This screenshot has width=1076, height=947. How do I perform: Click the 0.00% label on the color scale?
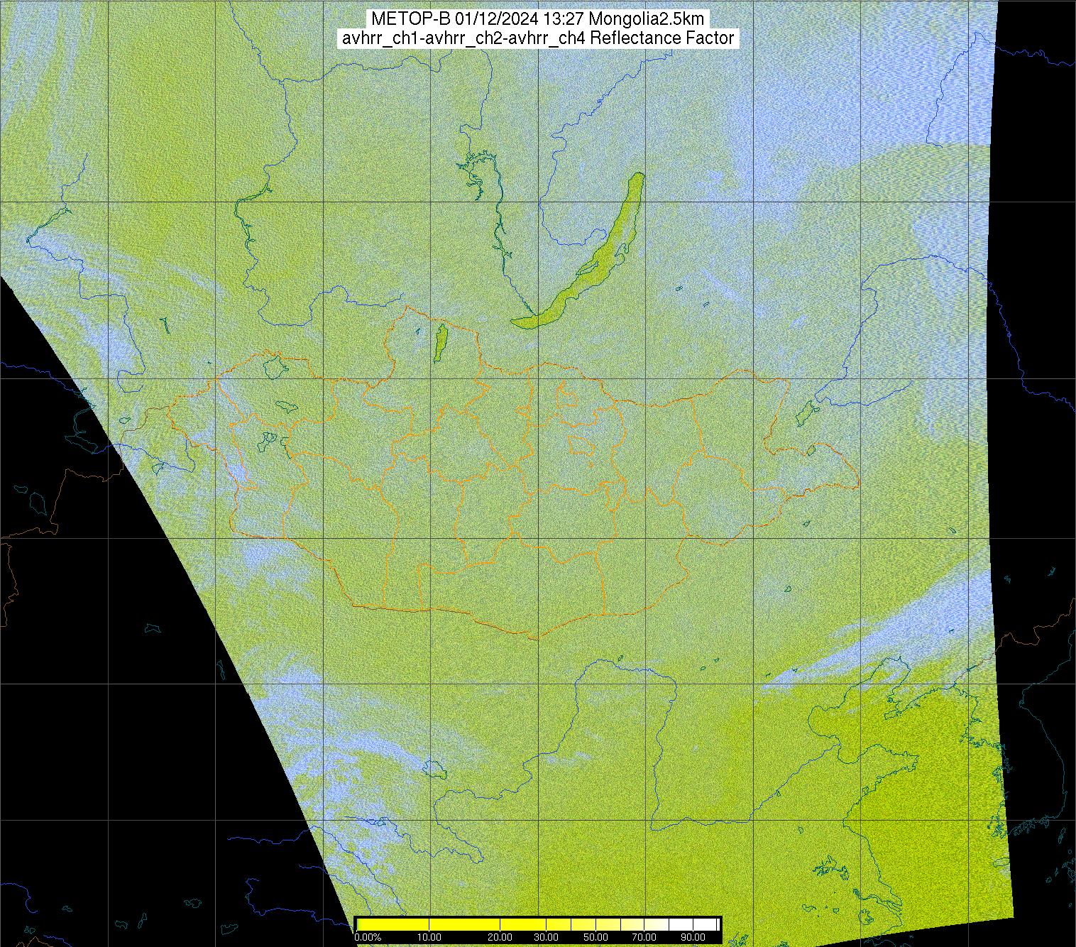368,938
